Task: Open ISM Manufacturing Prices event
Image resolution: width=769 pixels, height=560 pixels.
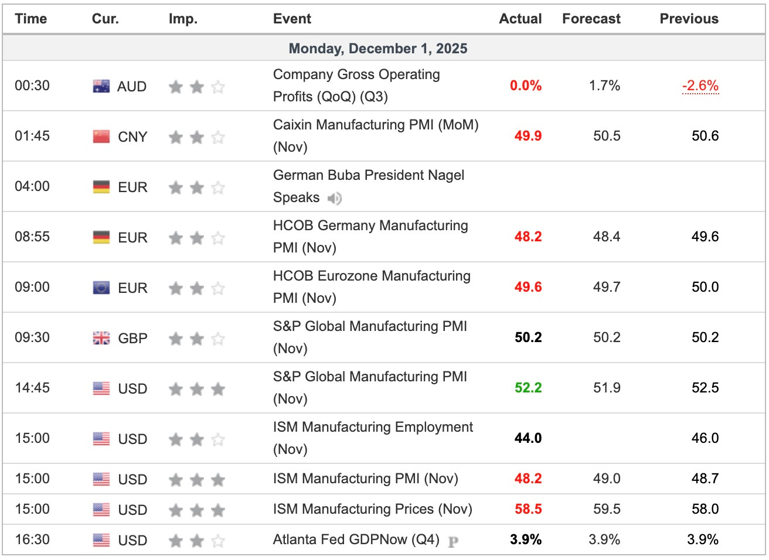Action: (x=372, y=509)
